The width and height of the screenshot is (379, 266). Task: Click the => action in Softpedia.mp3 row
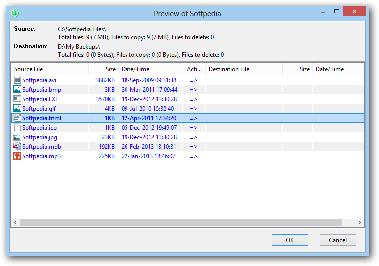(193, 156)
